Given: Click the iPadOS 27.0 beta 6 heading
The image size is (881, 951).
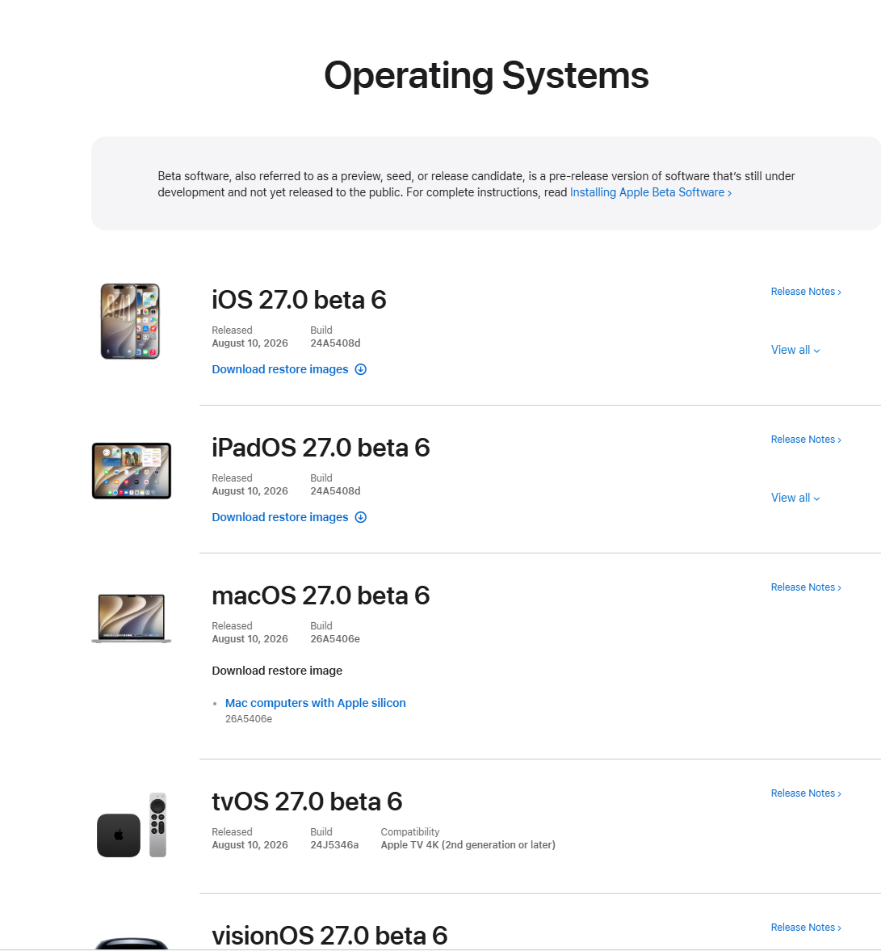Looking at the screenshot, I should (x=321, y=448).
